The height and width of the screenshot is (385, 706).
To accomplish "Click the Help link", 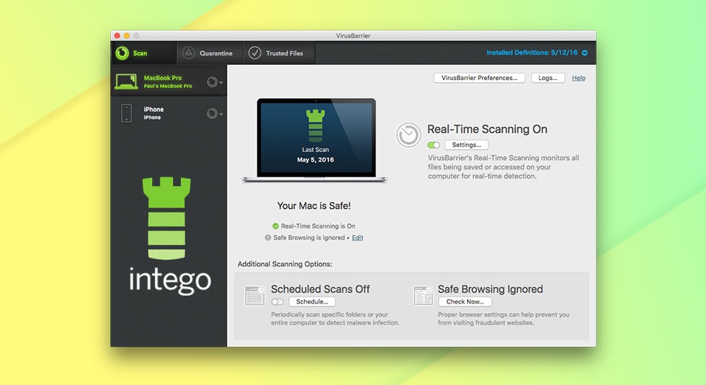I will (578, 78).
